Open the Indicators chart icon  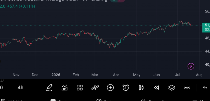[65, 88]
